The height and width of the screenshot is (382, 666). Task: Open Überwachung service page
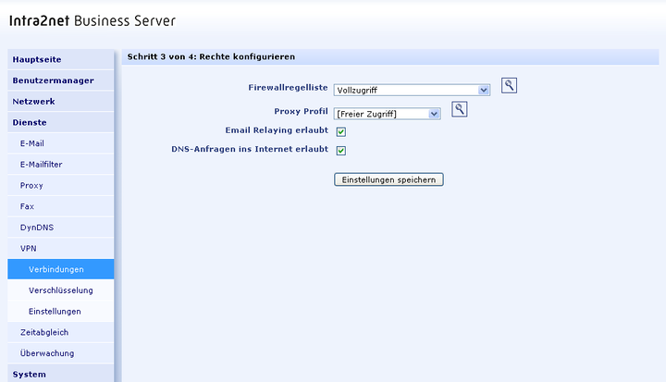(61, 353)
